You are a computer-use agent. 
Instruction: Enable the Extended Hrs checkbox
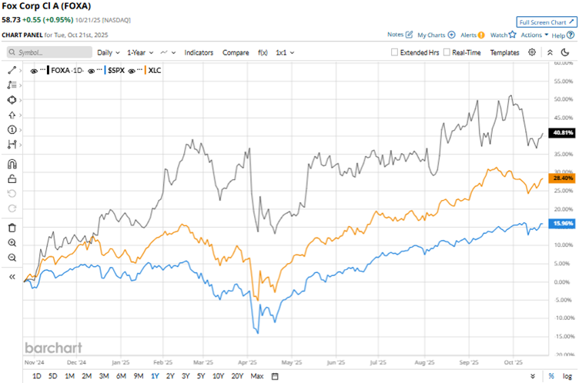coord(394,52)
